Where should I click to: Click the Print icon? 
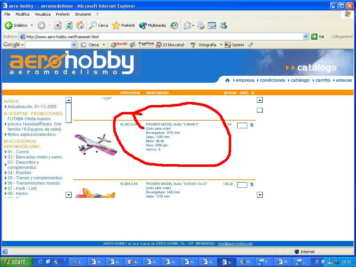201,25
